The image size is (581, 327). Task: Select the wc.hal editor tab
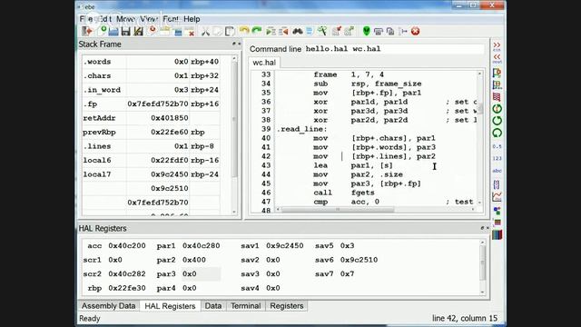264,63
